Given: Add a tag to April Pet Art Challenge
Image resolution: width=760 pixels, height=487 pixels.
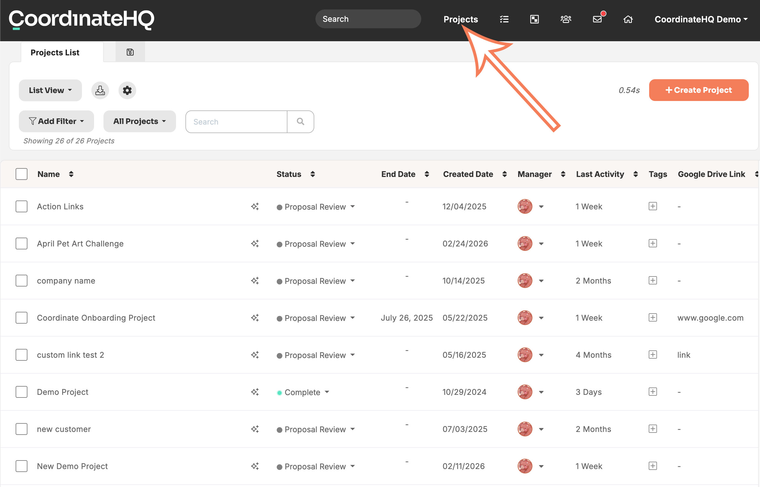Looking at the screenshot, I should (x=653, y=243).
